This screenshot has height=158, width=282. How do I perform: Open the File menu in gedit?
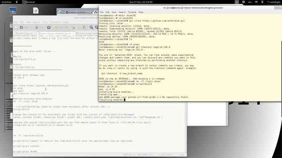pyautogui.click(x=16, y=22)
